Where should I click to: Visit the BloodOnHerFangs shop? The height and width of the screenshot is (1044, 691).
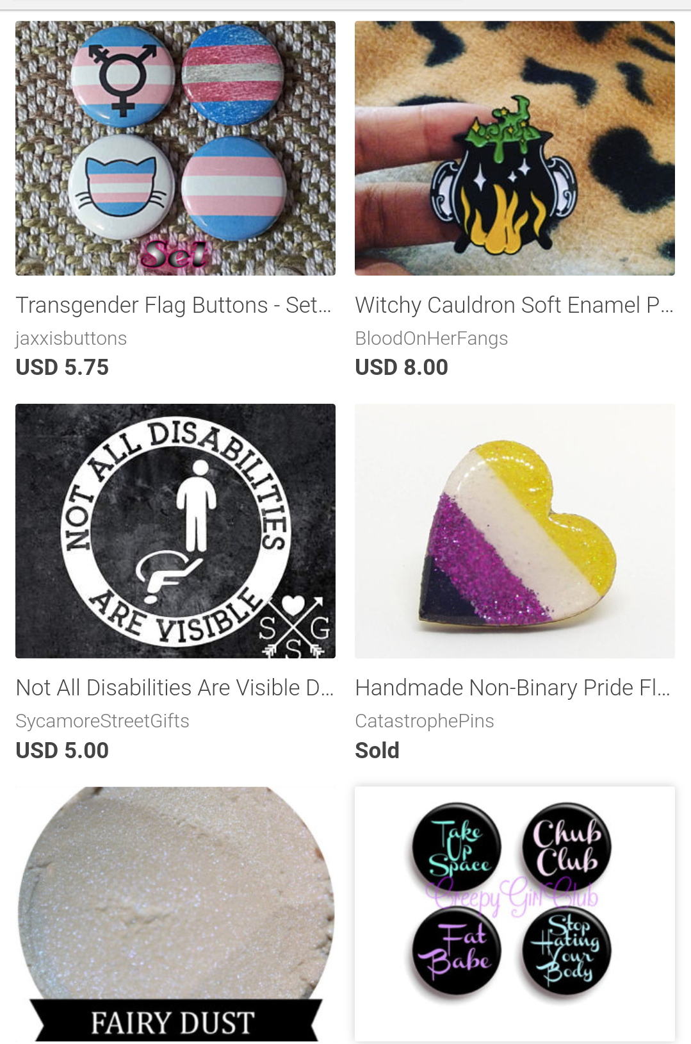pos(432,338)
